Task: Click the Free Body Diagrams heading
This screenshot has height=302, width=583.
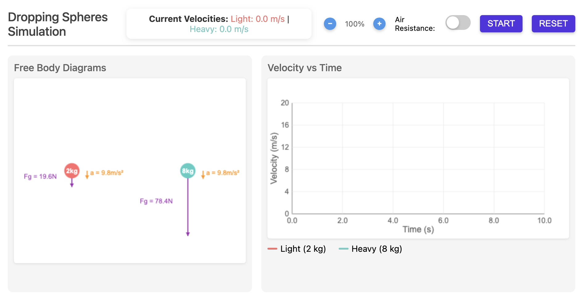Action: [x=60, y=68]
